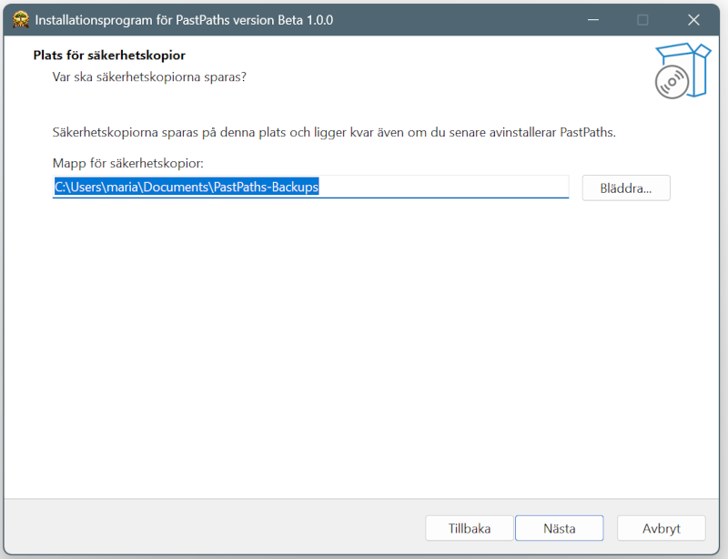Screen dimensions: 728x559
Task: Click the sentence starting 'Säkerhetskopiorna sparas på denna plats'
Action: pyautogui.click(x=334, y=132)
